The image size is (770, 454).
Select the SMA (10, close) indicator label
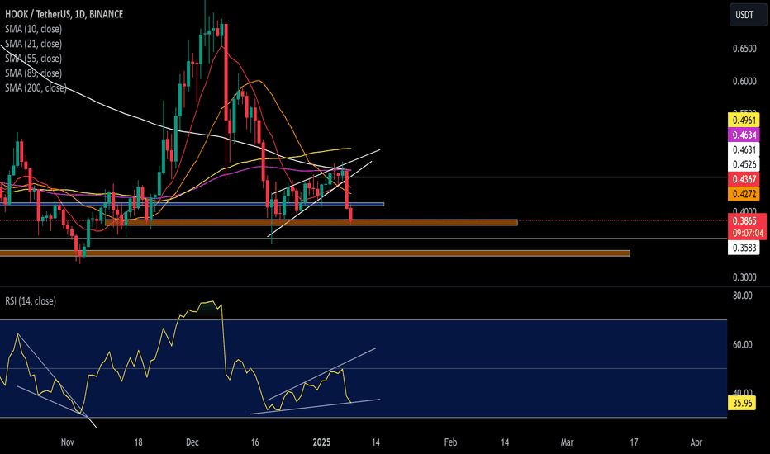pos(33,29)
